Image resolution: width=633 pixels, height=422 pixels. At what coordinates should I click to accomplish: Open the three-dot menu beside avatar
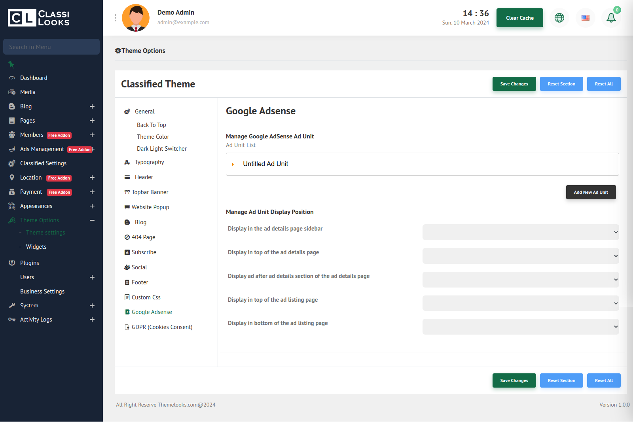(x=116, y=18)
